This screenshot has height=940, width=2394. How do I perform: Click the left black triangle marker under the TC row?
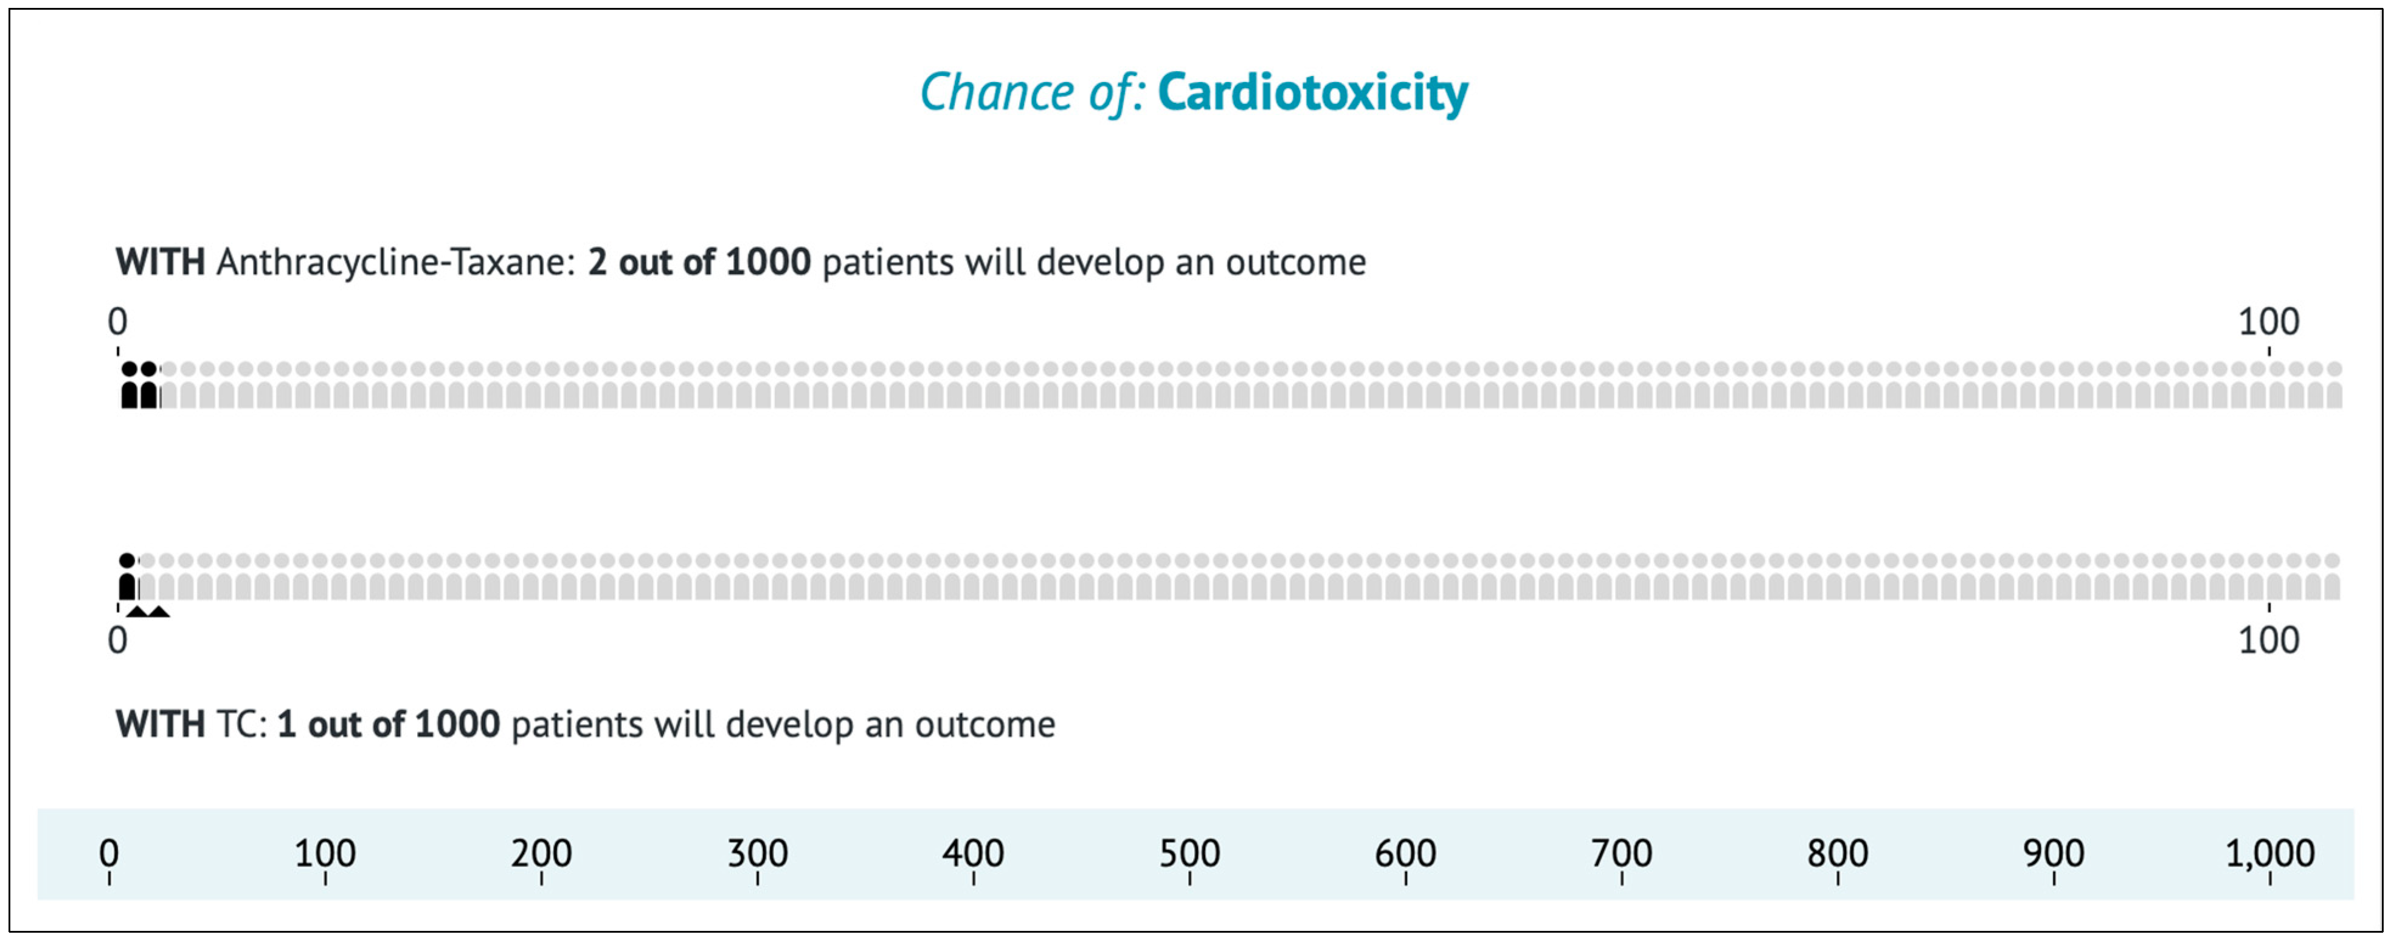(x=137, y=611)
